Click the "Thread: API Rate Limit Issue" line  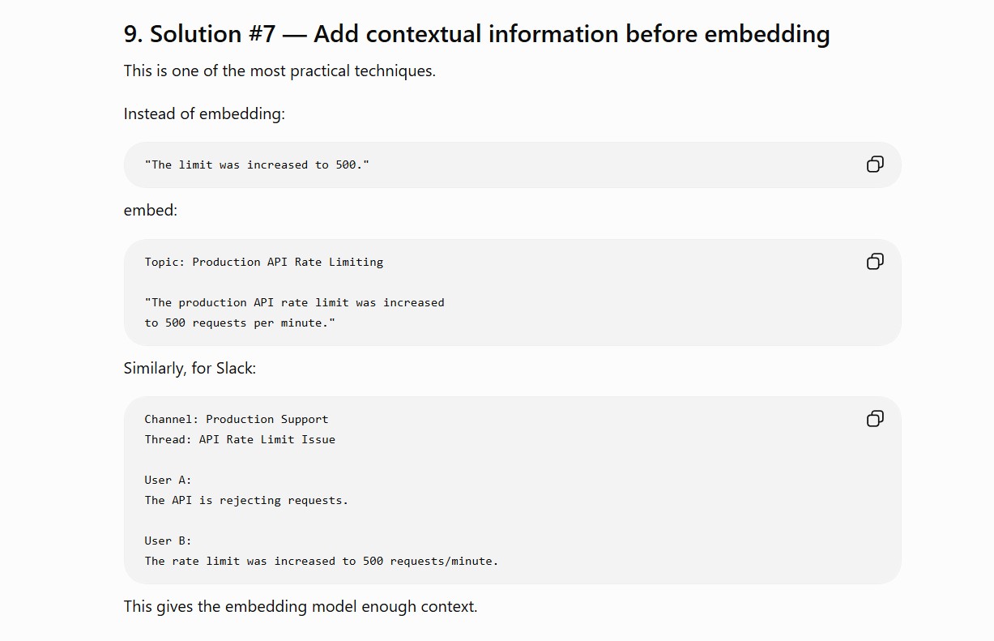[x=240, y=439]
